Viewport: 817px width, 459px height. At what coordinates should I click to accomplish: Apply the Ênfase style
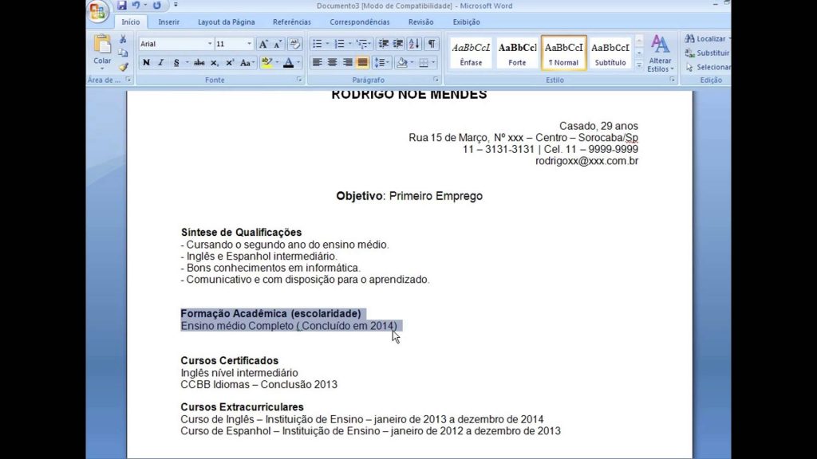[x=471, y=53]
